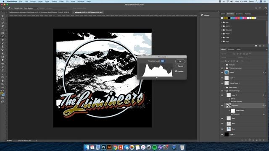This screenshot has width=269, height=151.
Task: Select the Gradient tool
Action: (3, 57)
